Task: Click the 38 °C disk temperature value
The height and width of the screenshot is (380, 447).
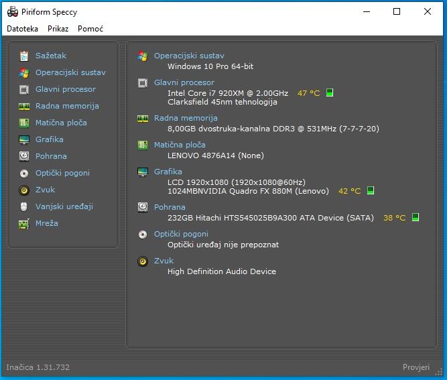Action: (x=394, y=218)
